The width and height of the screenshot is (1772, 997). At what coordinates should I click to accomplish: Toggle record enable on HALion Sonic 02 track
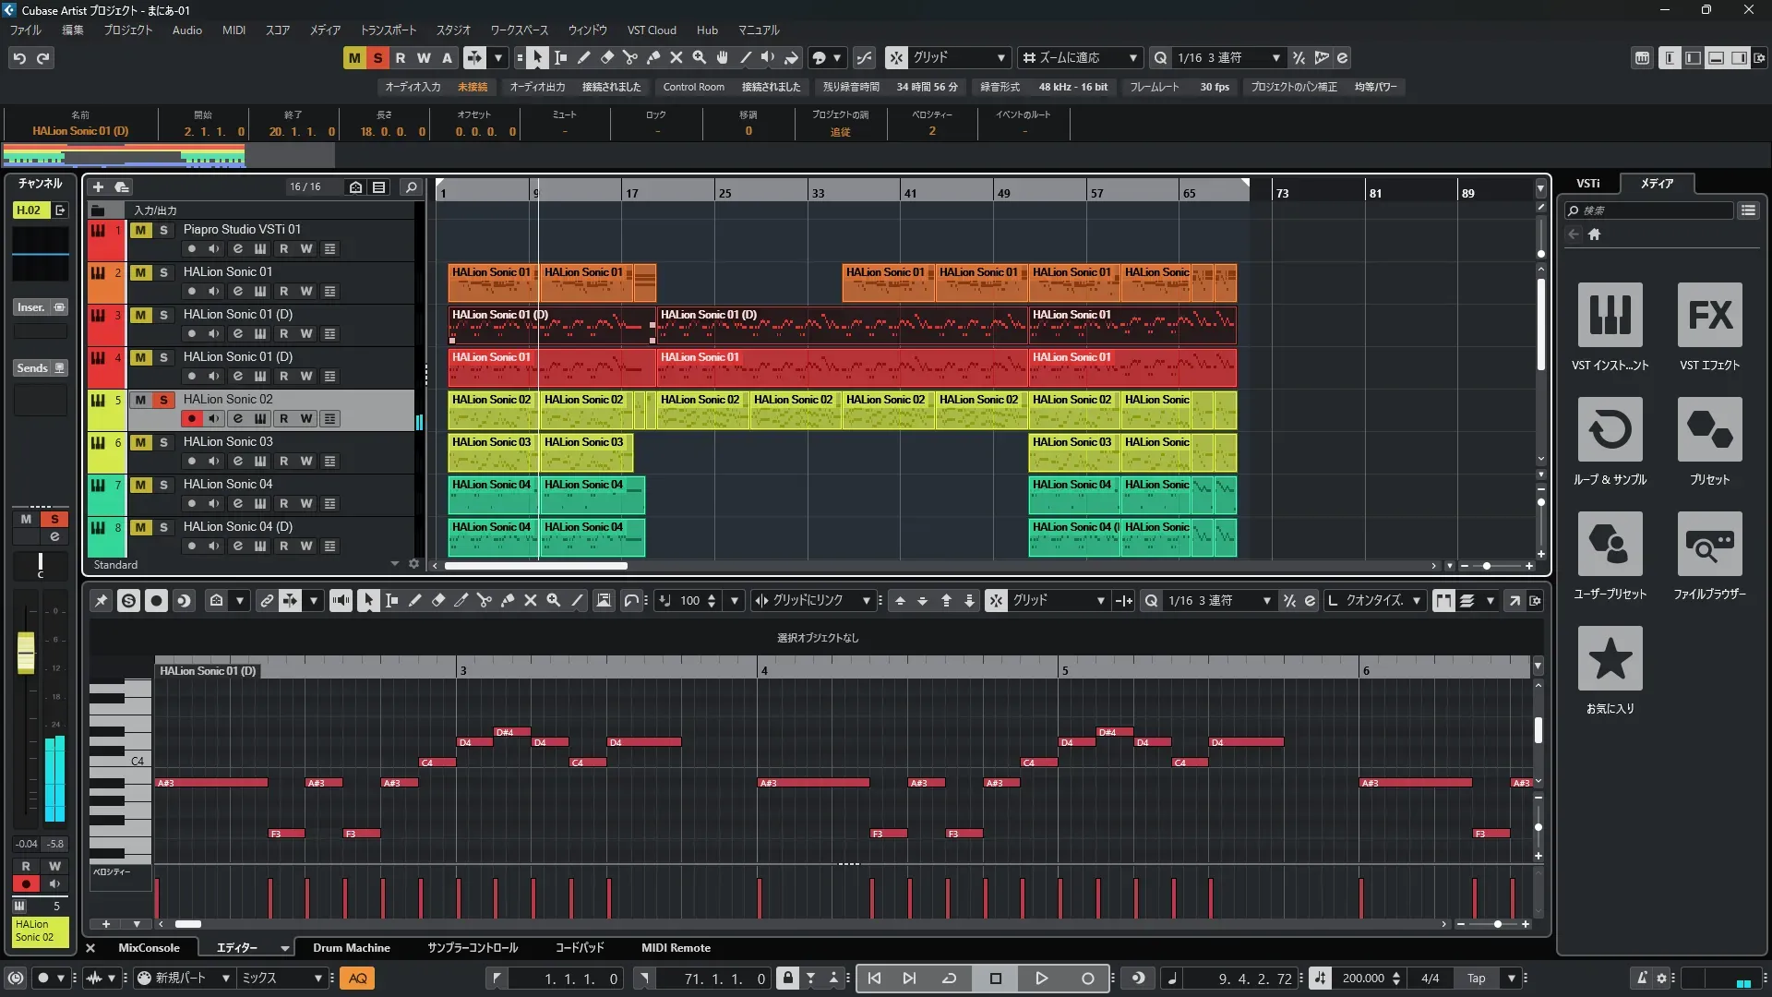click(191, 419)
